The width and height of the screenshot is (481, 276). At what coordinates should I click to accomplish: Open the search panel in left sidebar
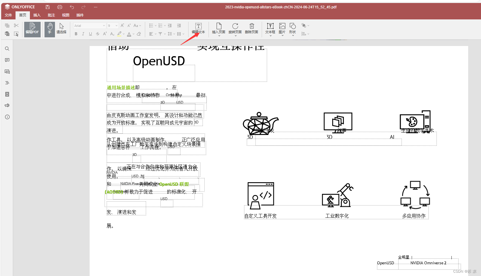tap(7, 49)
